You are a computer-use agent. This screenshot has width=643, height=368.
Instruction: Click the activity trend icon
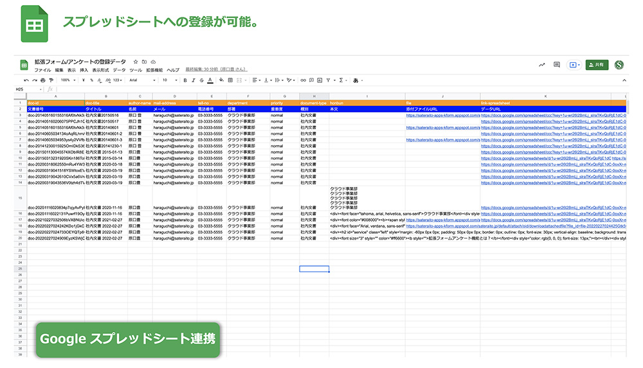point(541,65)
